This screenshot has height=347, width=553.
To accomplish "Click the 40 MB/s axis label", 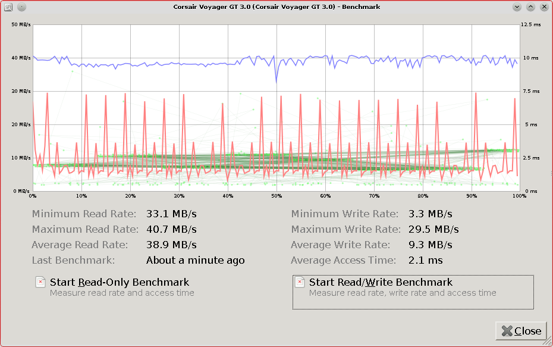I will coord(21,58).
